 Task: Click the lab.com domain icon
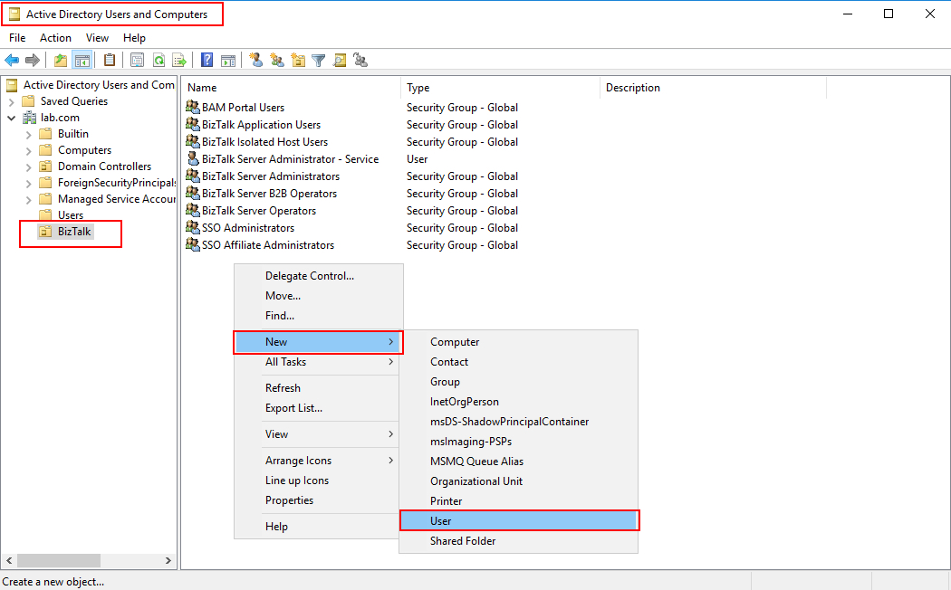(29, 118)
